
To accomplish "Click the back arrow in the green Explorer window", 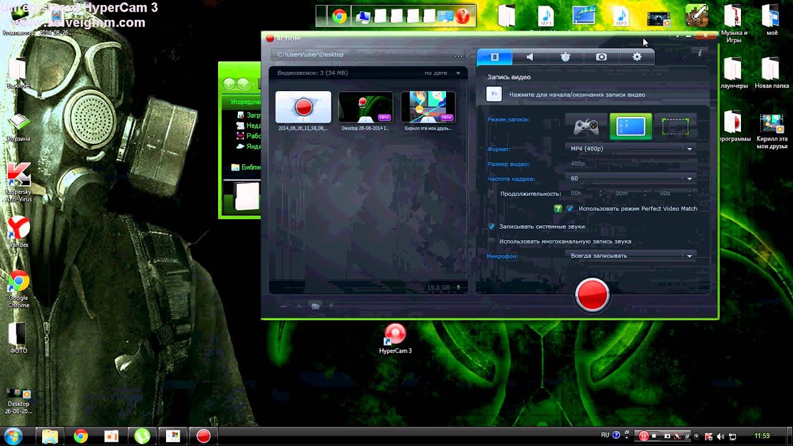I will [x=230, y=84].
